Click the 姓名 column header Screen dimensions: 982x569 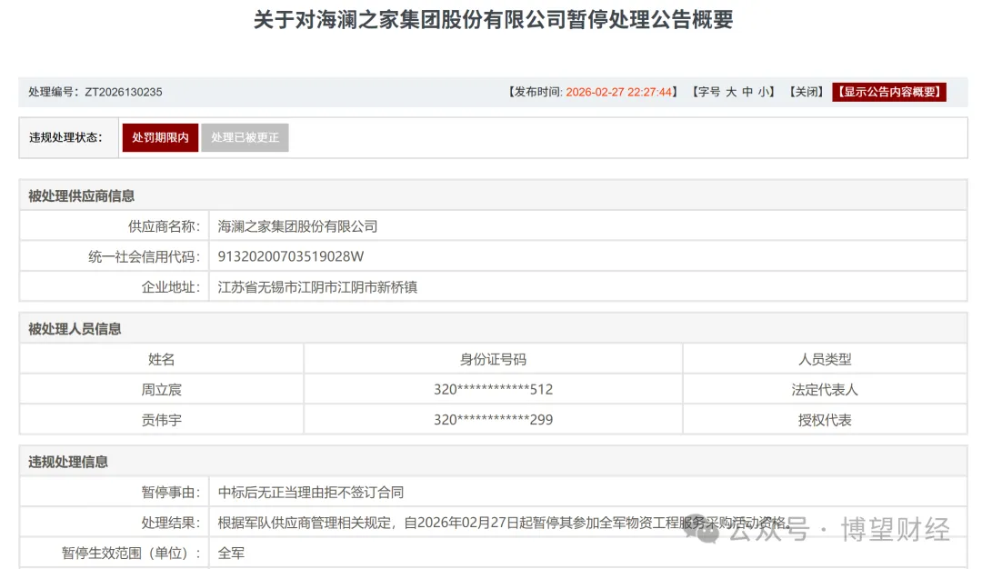(162, 359)
